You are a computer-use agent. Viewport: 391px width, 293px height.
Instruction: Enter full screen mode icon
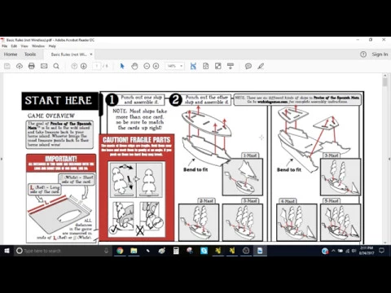pyautogui.click(x=218, y=66)
